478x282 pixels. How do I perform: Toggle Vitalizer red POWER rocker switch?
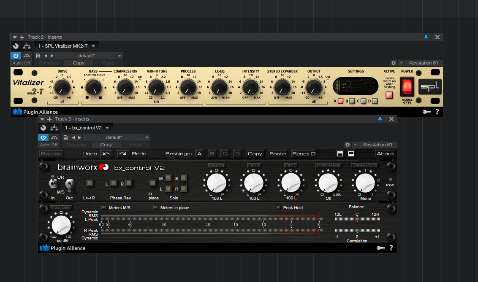pyautogui.click(x=407, y=86)
